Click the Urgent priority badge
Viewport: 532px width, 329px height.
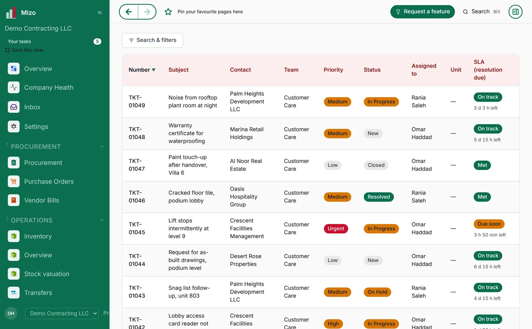tap(336, 229)
